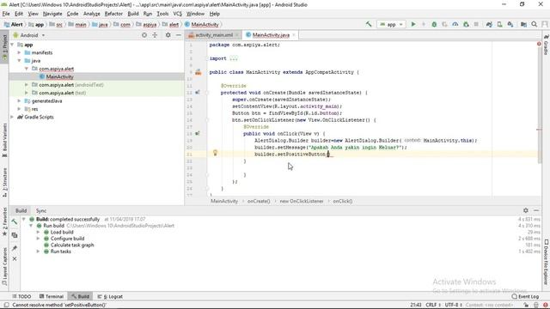Sync Project with Gradle Files icon

489,24
